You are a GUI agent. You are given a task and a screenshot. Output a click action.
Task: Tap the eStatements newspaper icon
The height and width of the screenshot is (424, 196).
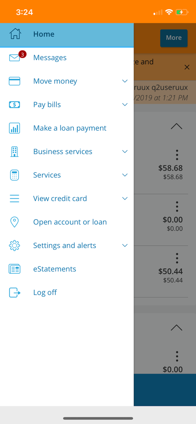(x=14, y=269)
